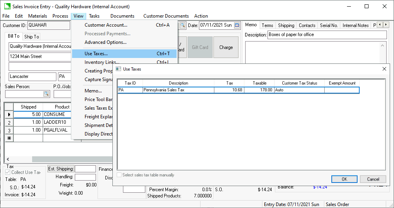The height and width of the screenshot is (208, 394).
Task: Click the Description field in Memo tab
Action: 327,35
